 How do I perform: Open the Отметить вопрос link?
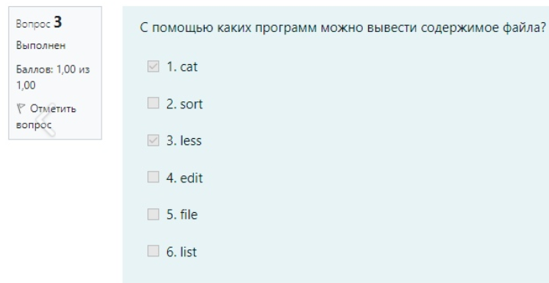[x=46, y=117]
